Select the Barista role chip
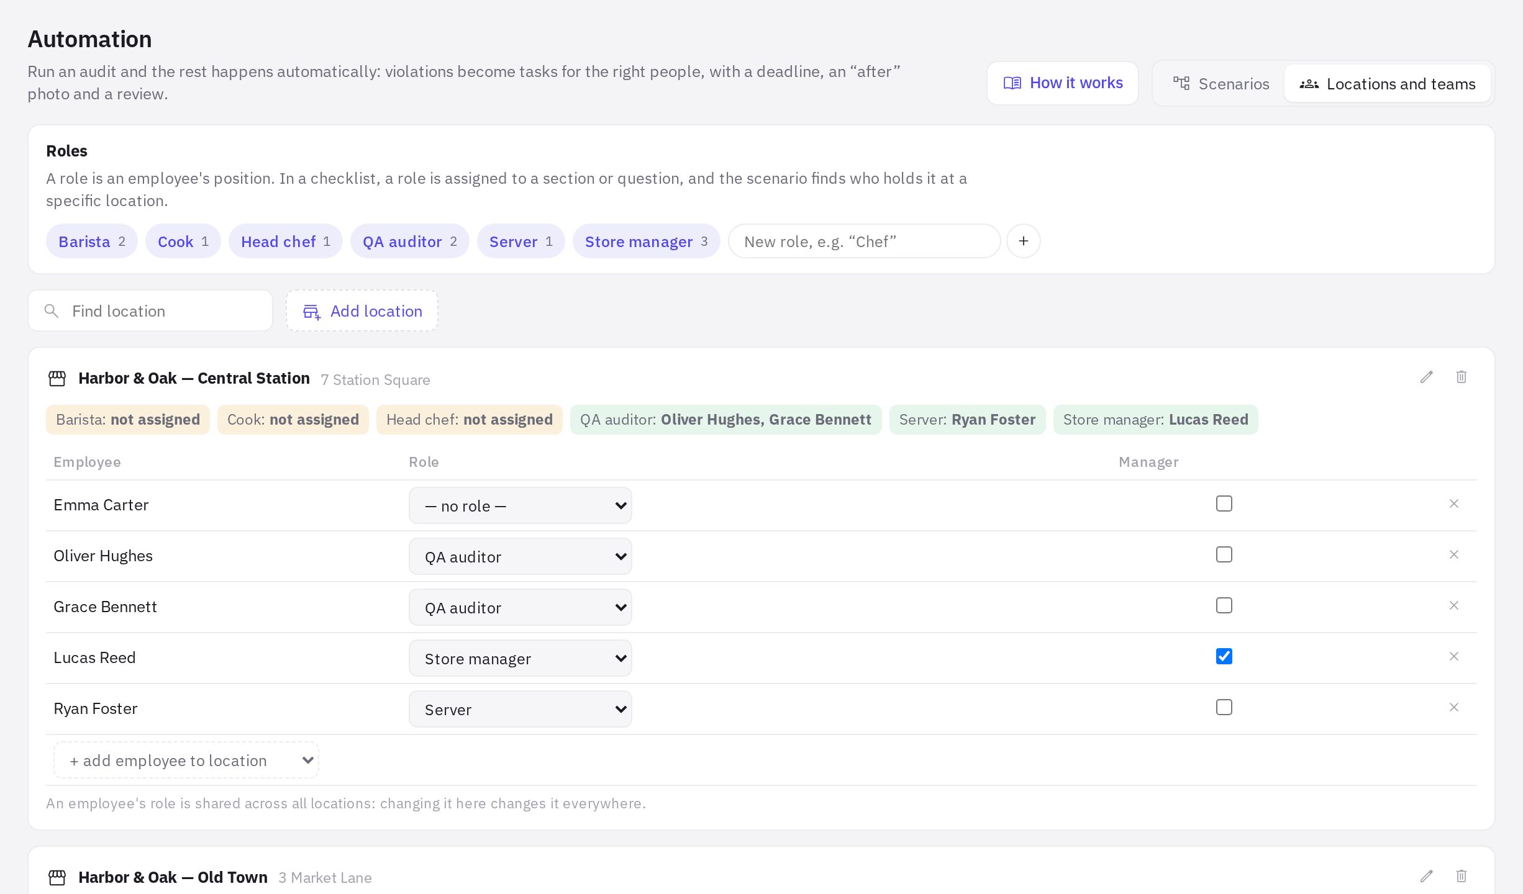 tap(92, 242)
